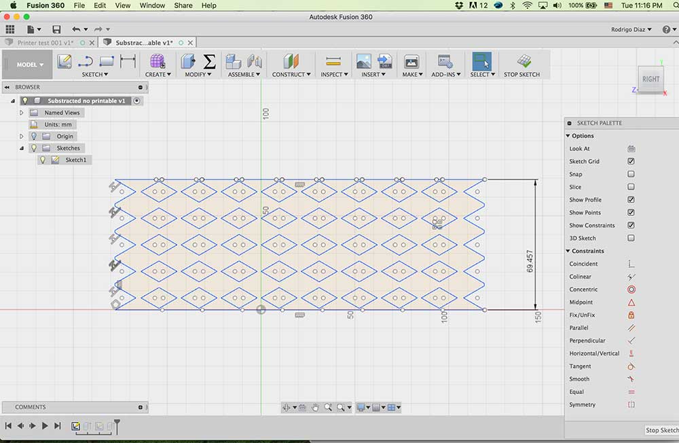Viewport: 679px width, 443px height.
Task: Toggle Origin folder visibility bulb
Action: [34, 136]
